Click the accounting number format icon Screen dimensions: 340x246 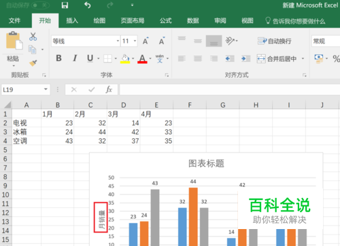[319, 58]
